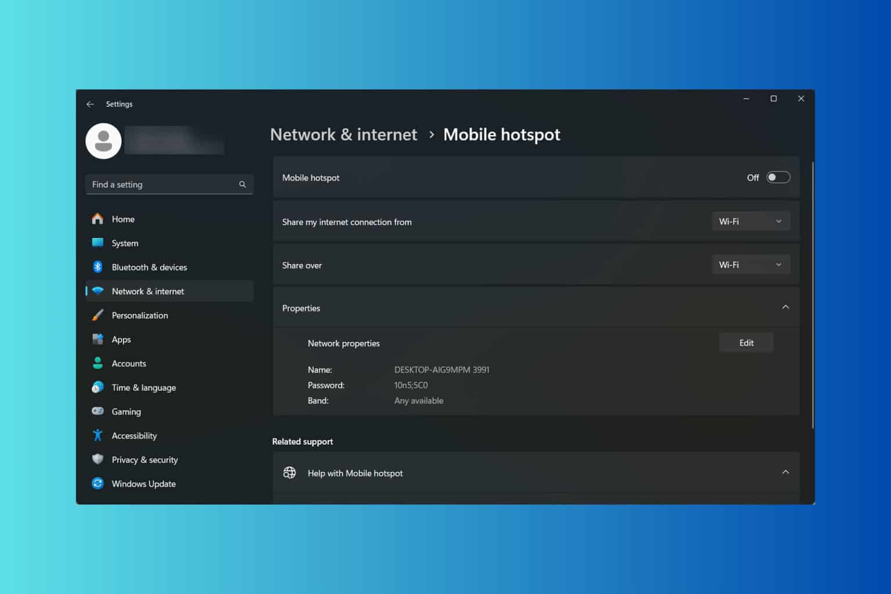Open the Personalization paintbrush icon
Screen dimensions: 891x594
coord(97,315)
